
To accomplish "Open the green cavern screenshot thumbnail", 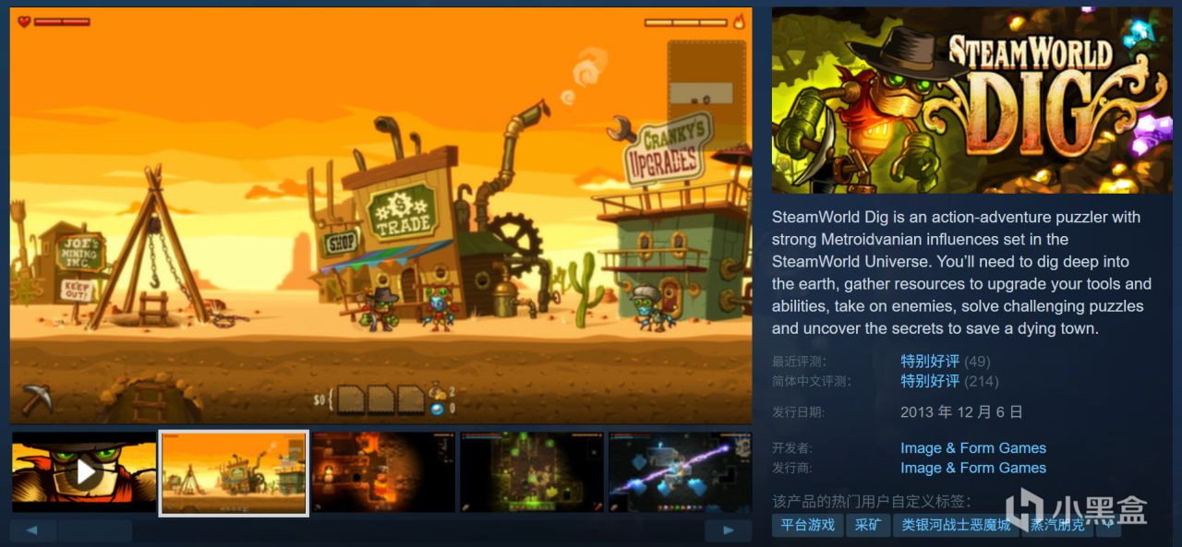I will click(x=532, y=472).
